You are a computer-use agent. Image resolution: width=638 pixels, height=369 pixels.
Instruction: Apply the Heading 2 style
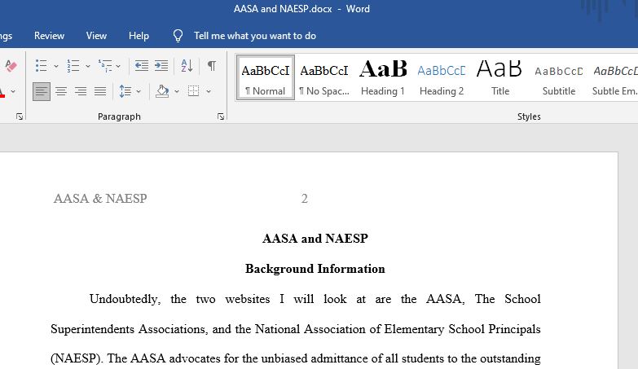(x=442, y=77)
